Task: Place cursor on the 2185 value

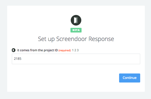Action: click(18, 59)
